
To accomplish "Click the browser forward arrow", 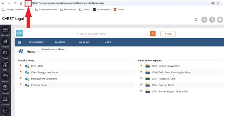I will [x=9, y=3].
